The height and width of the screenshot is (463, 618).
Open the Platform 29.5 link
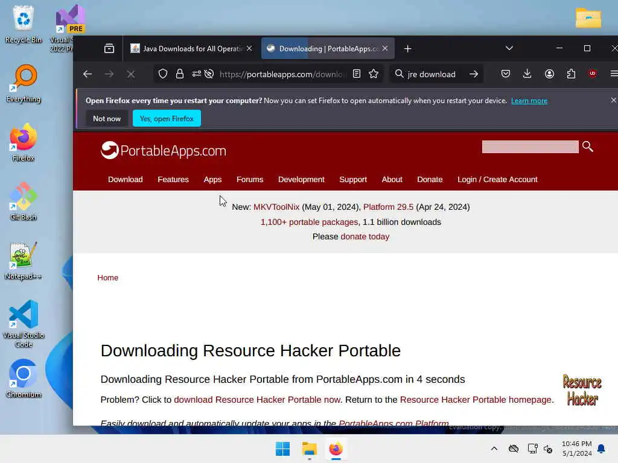(x=388, y=207)
